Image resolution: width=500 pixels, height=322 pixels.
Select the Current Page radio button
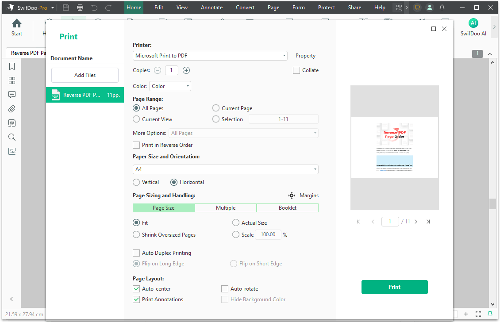[216, 108]
